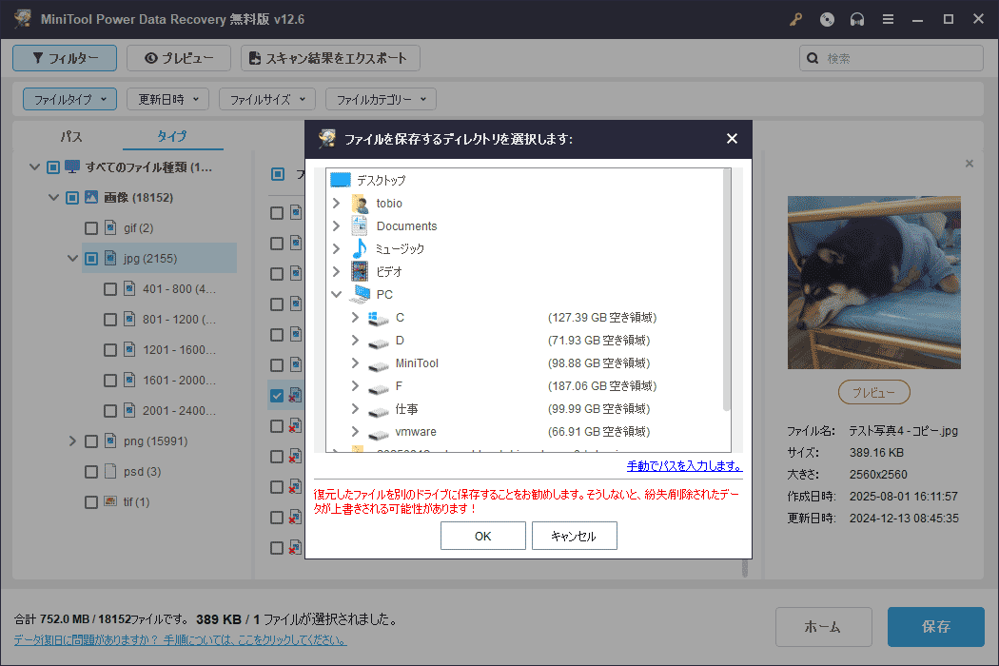Click the headphones support icon
Screen dimensions: 999x666
tap(857, 19)
